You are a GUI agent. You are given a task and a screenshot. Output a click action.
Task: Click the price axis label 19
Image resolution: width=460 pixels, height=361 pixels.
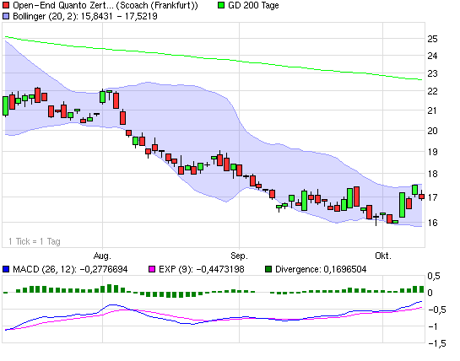[432, 152]
